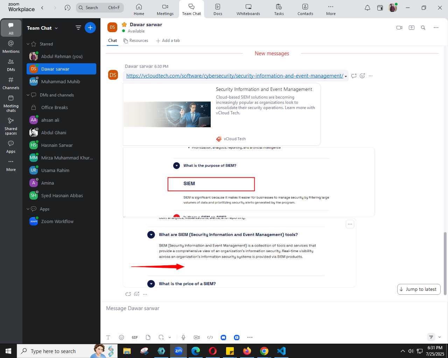Switch to the Resources tab
This screenshot has height=358, width=448.
(x=136, y=41)
